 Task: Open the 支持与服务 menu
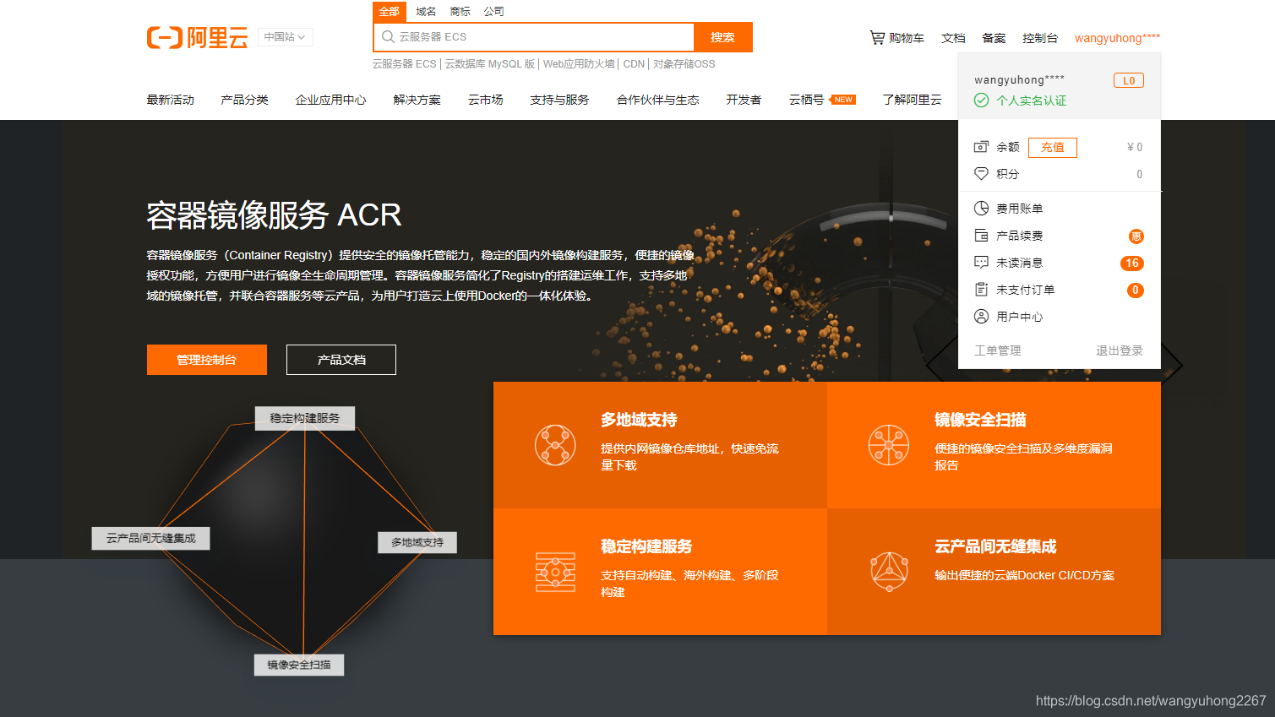tap(559, 100)
